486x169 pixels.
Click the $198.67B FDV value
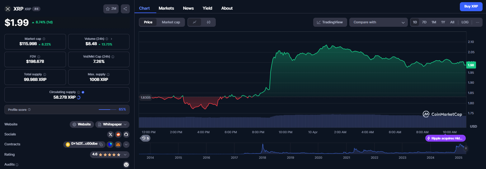(x=35, y=61)
